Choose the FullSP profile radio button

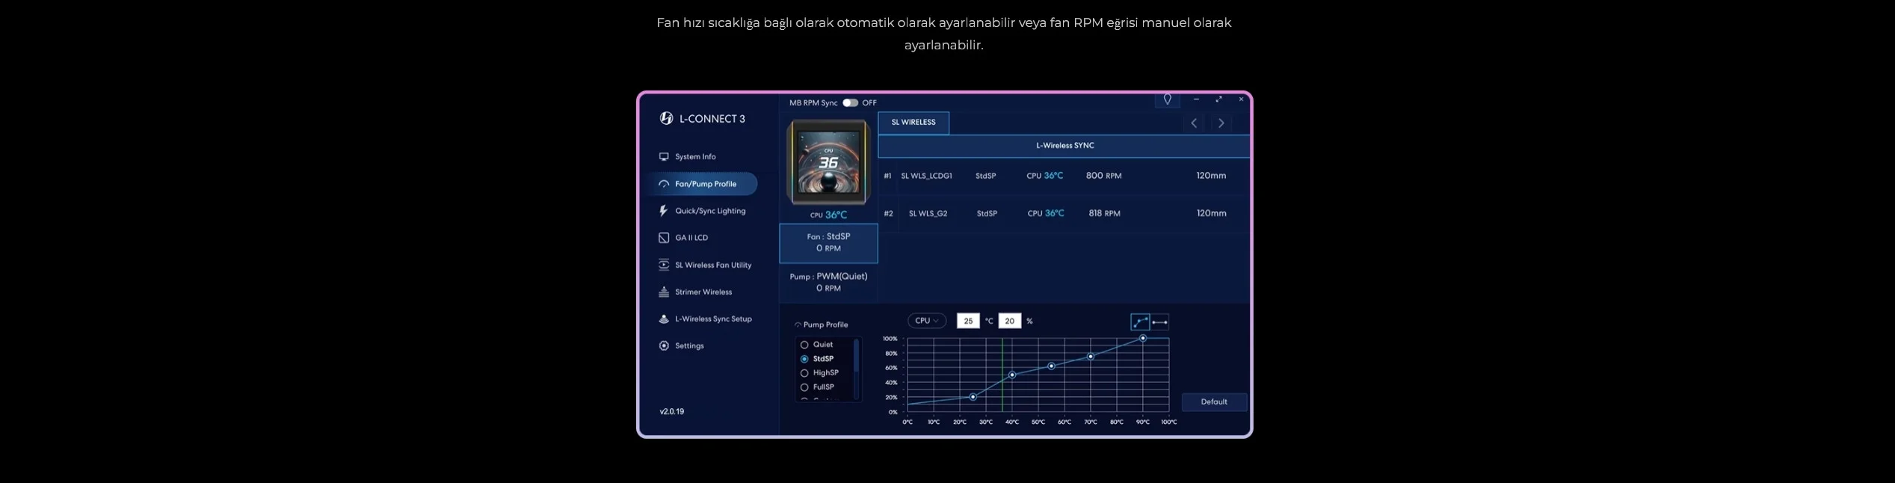804,387
